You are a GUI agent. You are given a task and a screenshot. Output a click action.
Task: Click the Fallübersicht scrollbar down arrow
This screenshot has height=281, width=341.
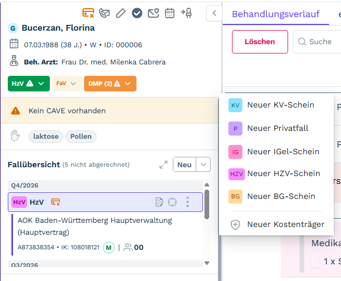pyautogui.click(x=207, y=263)
